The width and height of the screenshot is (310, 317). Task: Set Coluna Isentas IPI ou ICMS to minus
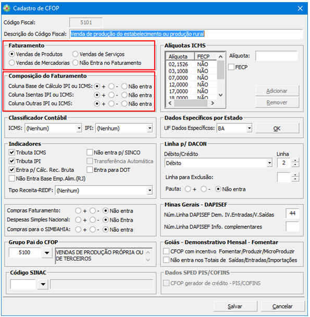point(111,95)
